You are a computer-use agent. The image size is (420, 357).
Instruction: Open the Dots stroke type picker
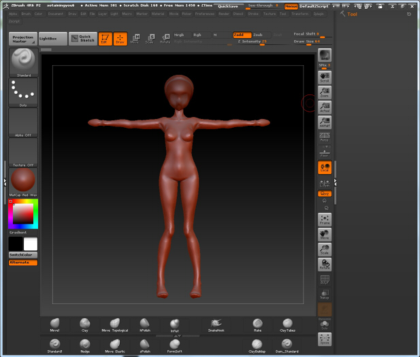coord(23,92)
